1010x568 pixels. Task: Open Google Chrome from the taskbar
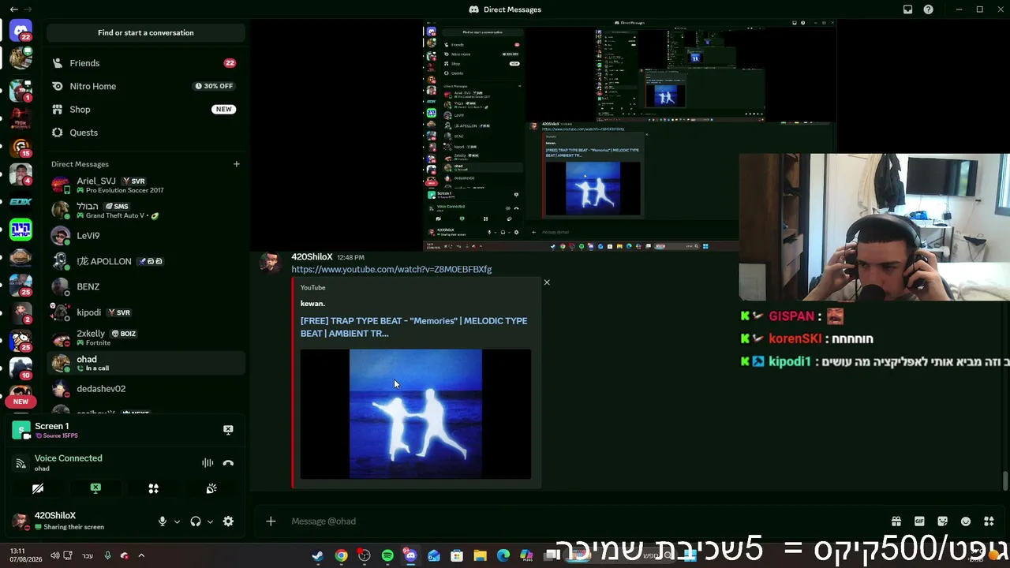[341, 556]
